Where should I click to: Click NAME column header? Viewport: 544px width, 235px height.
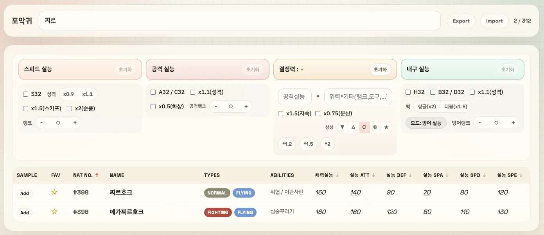point(117,175)
